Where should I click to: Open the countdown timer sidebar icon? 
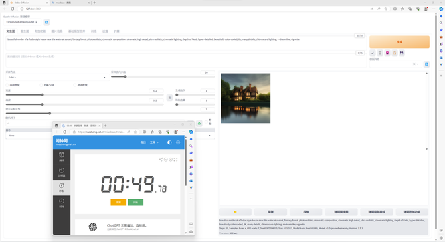click(62, 172)
